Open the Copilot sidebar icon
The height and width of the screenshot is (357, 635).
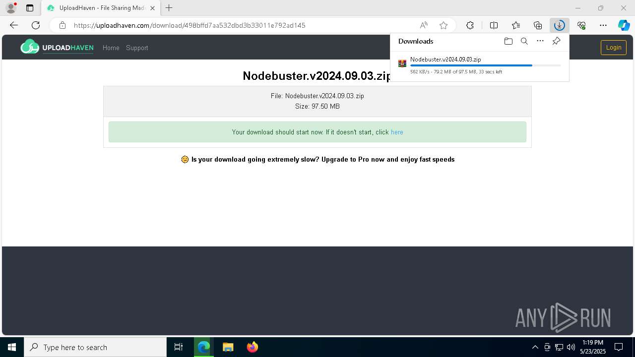pyautogui.click(x=624, y=25)
